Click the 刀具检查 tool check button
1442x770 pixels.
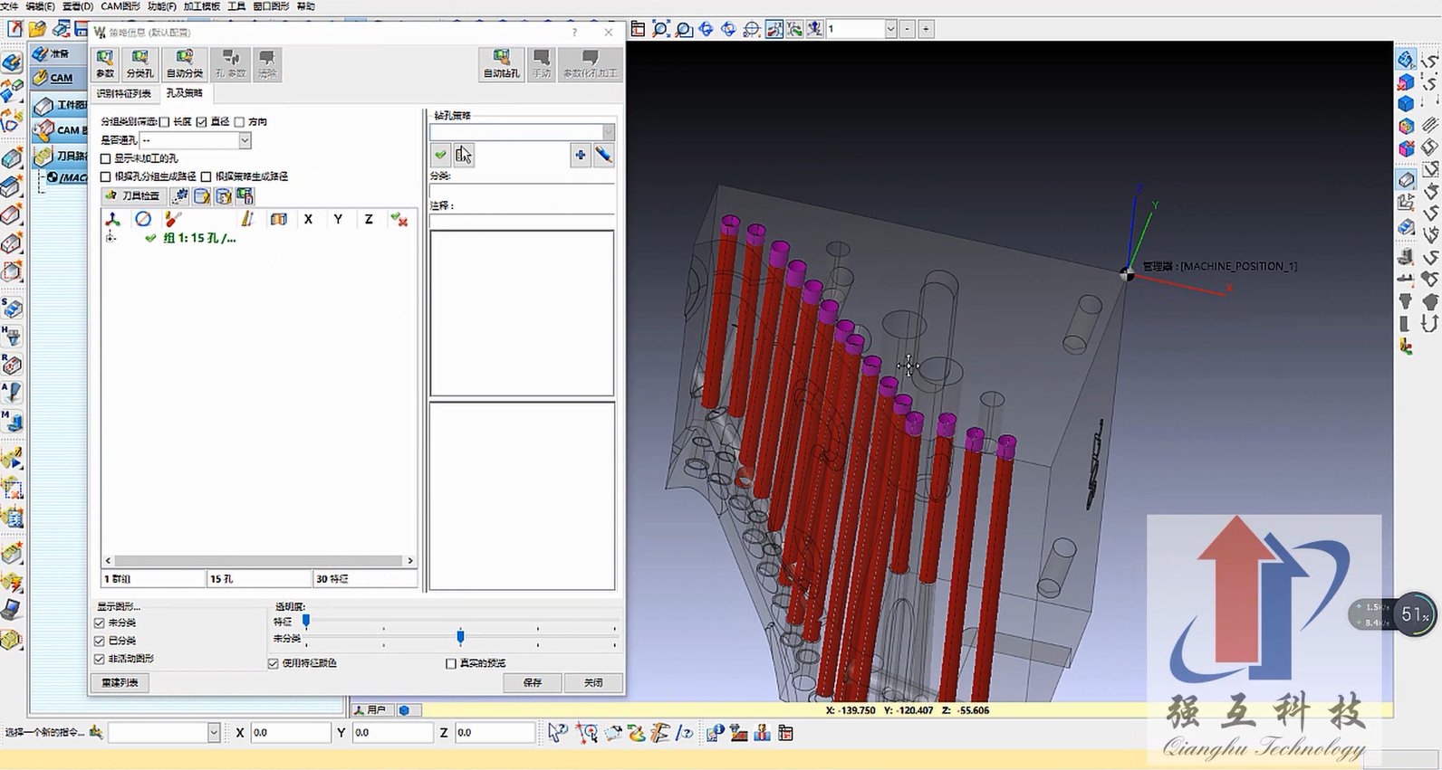(133, 195)
